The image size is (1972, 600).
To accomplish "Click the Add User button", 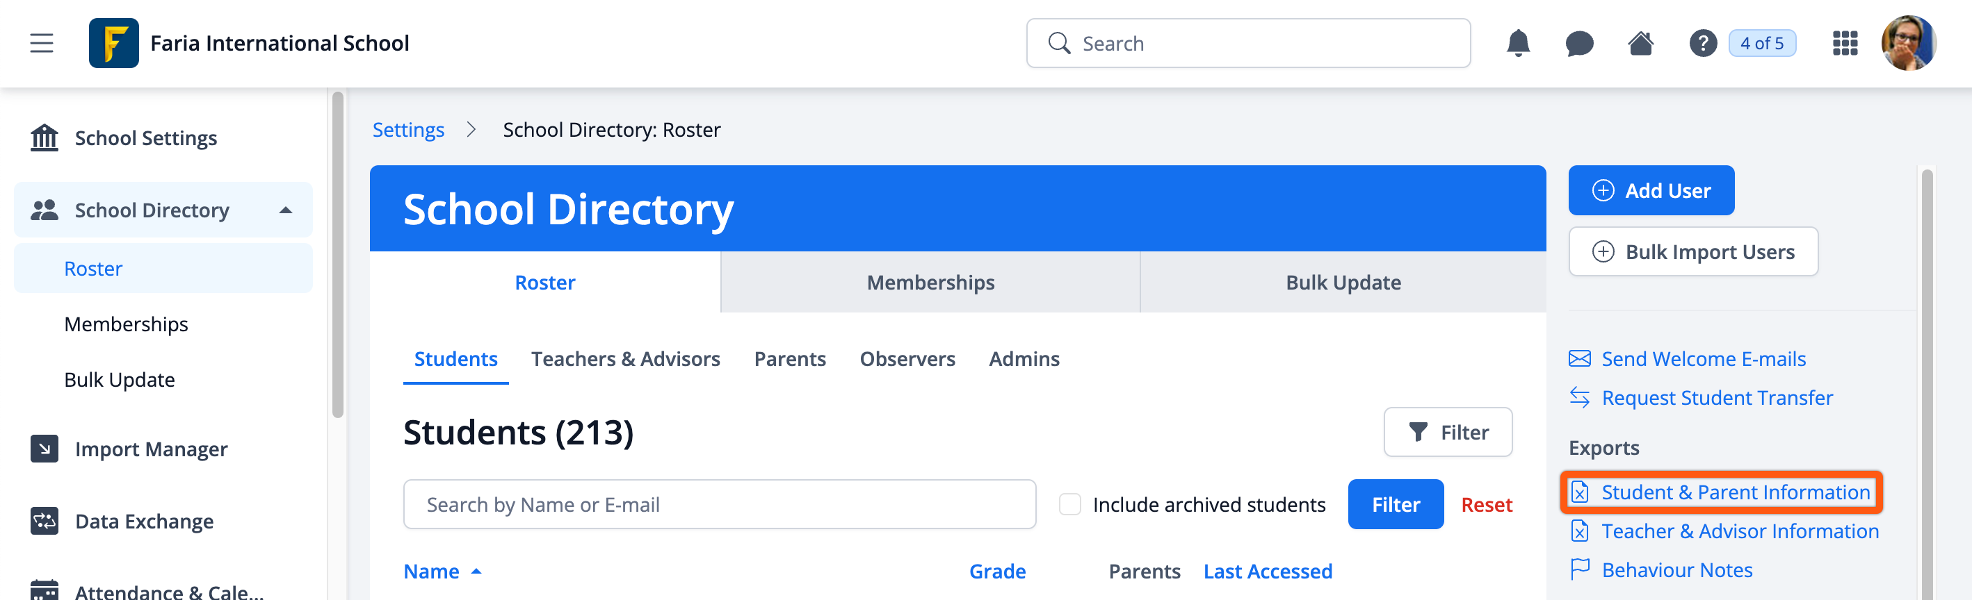I will click(1651, 190).
